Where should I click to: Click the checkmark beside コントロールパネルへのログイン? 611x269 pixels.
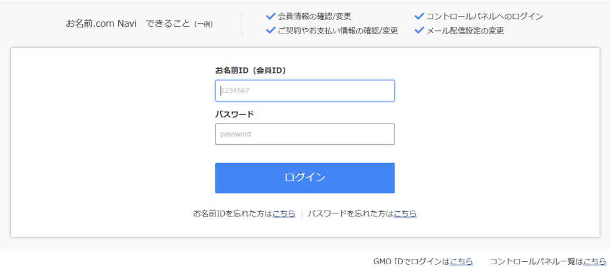[419, 16]
